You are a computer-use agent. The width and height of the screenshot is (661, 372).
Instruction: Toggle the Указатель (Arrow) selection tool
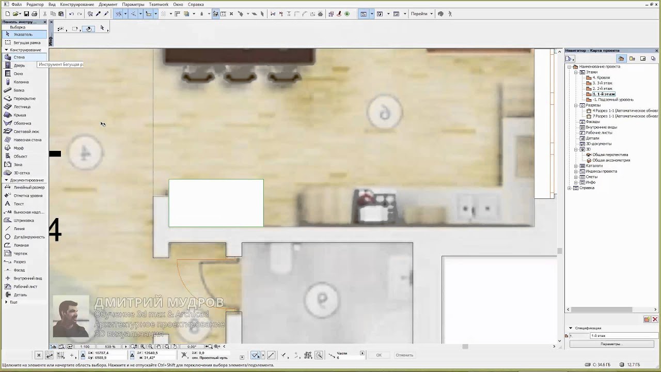tap(23, 35)
